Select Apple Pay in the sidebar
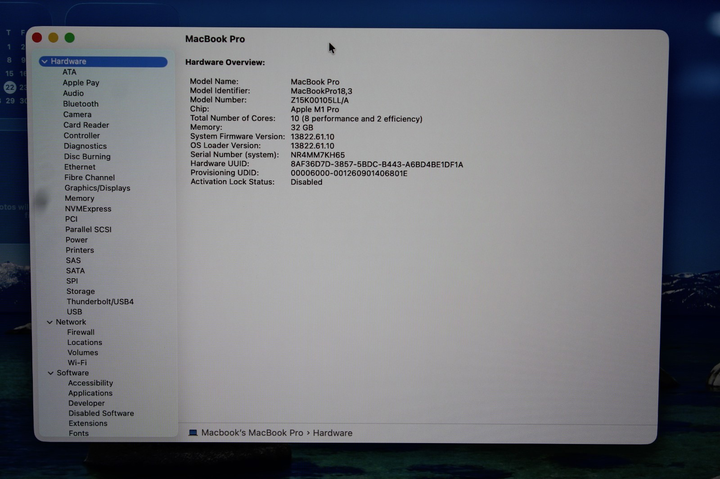 tap(81, 83)
